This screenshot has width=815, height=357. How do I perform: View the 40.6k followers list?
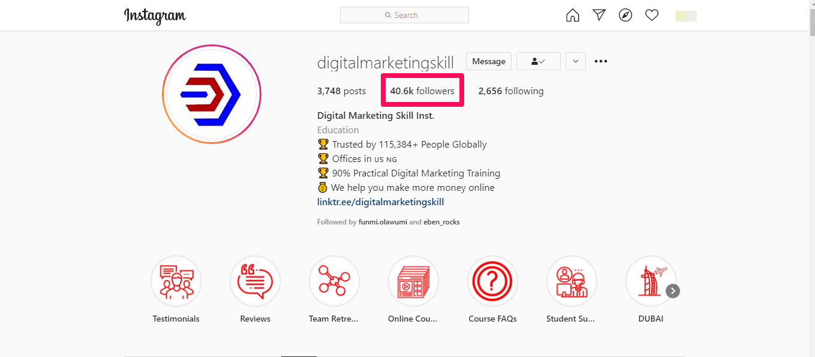422,91
